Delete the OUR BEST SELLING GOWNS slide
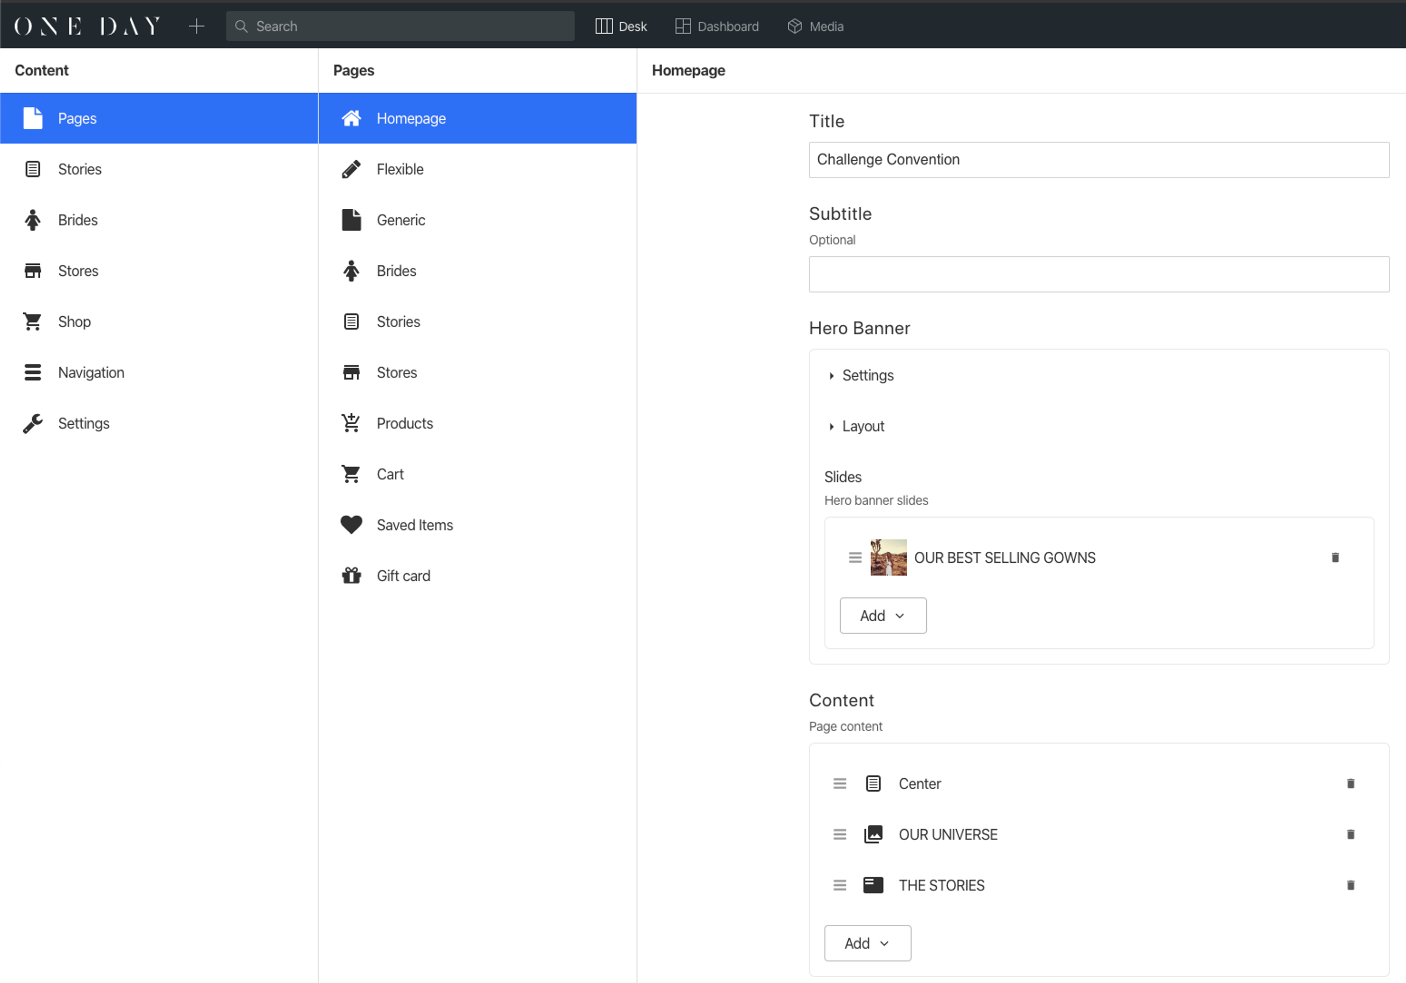 (1335, 557)
